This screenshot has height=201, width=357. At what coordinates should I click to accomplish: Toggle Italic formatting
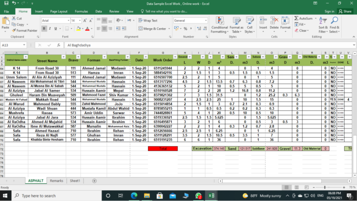[50, 29]
